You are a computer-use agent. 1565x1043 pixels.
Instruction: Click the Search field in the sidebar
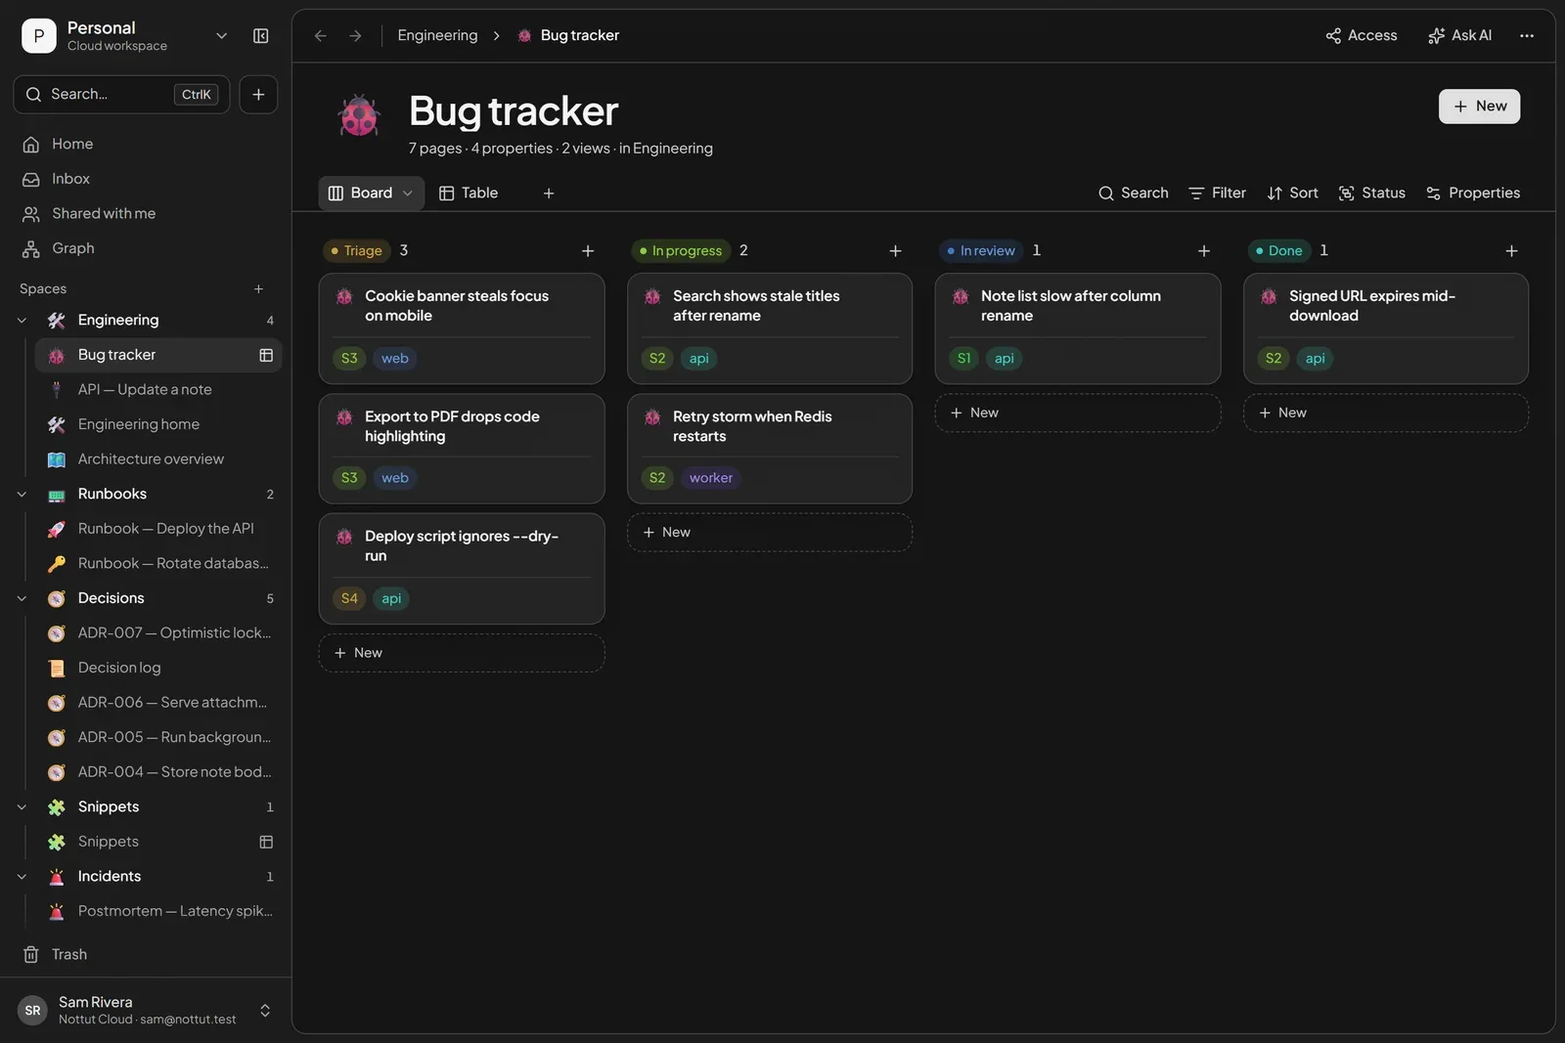(121, 95)
